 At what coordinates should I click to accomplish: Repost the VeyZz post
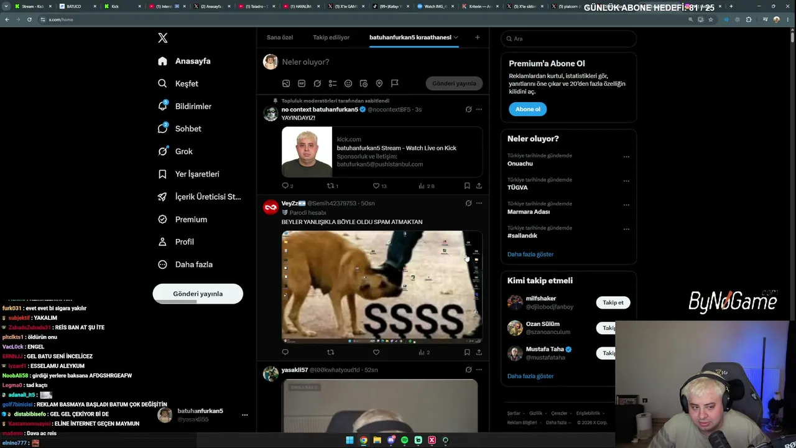pos(331,352)
